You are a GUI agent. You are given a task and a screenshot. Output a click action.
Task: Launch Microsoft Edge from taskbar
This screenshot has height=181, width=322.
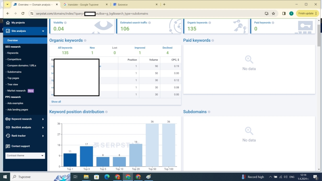pyautogui.click(x=107, y=177)
